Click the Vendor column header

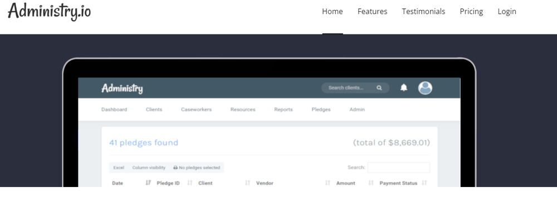pyautogui.click(x=265, y=183)
